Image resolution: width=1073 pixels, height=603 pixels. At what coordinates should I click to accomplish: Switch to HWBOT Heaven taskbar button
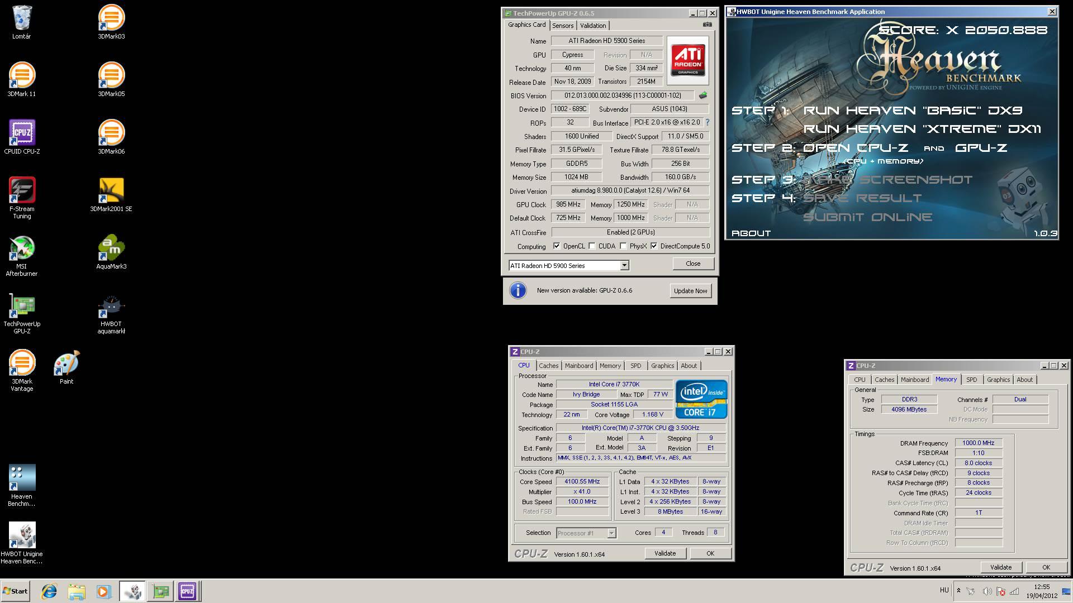pos(132,591)
